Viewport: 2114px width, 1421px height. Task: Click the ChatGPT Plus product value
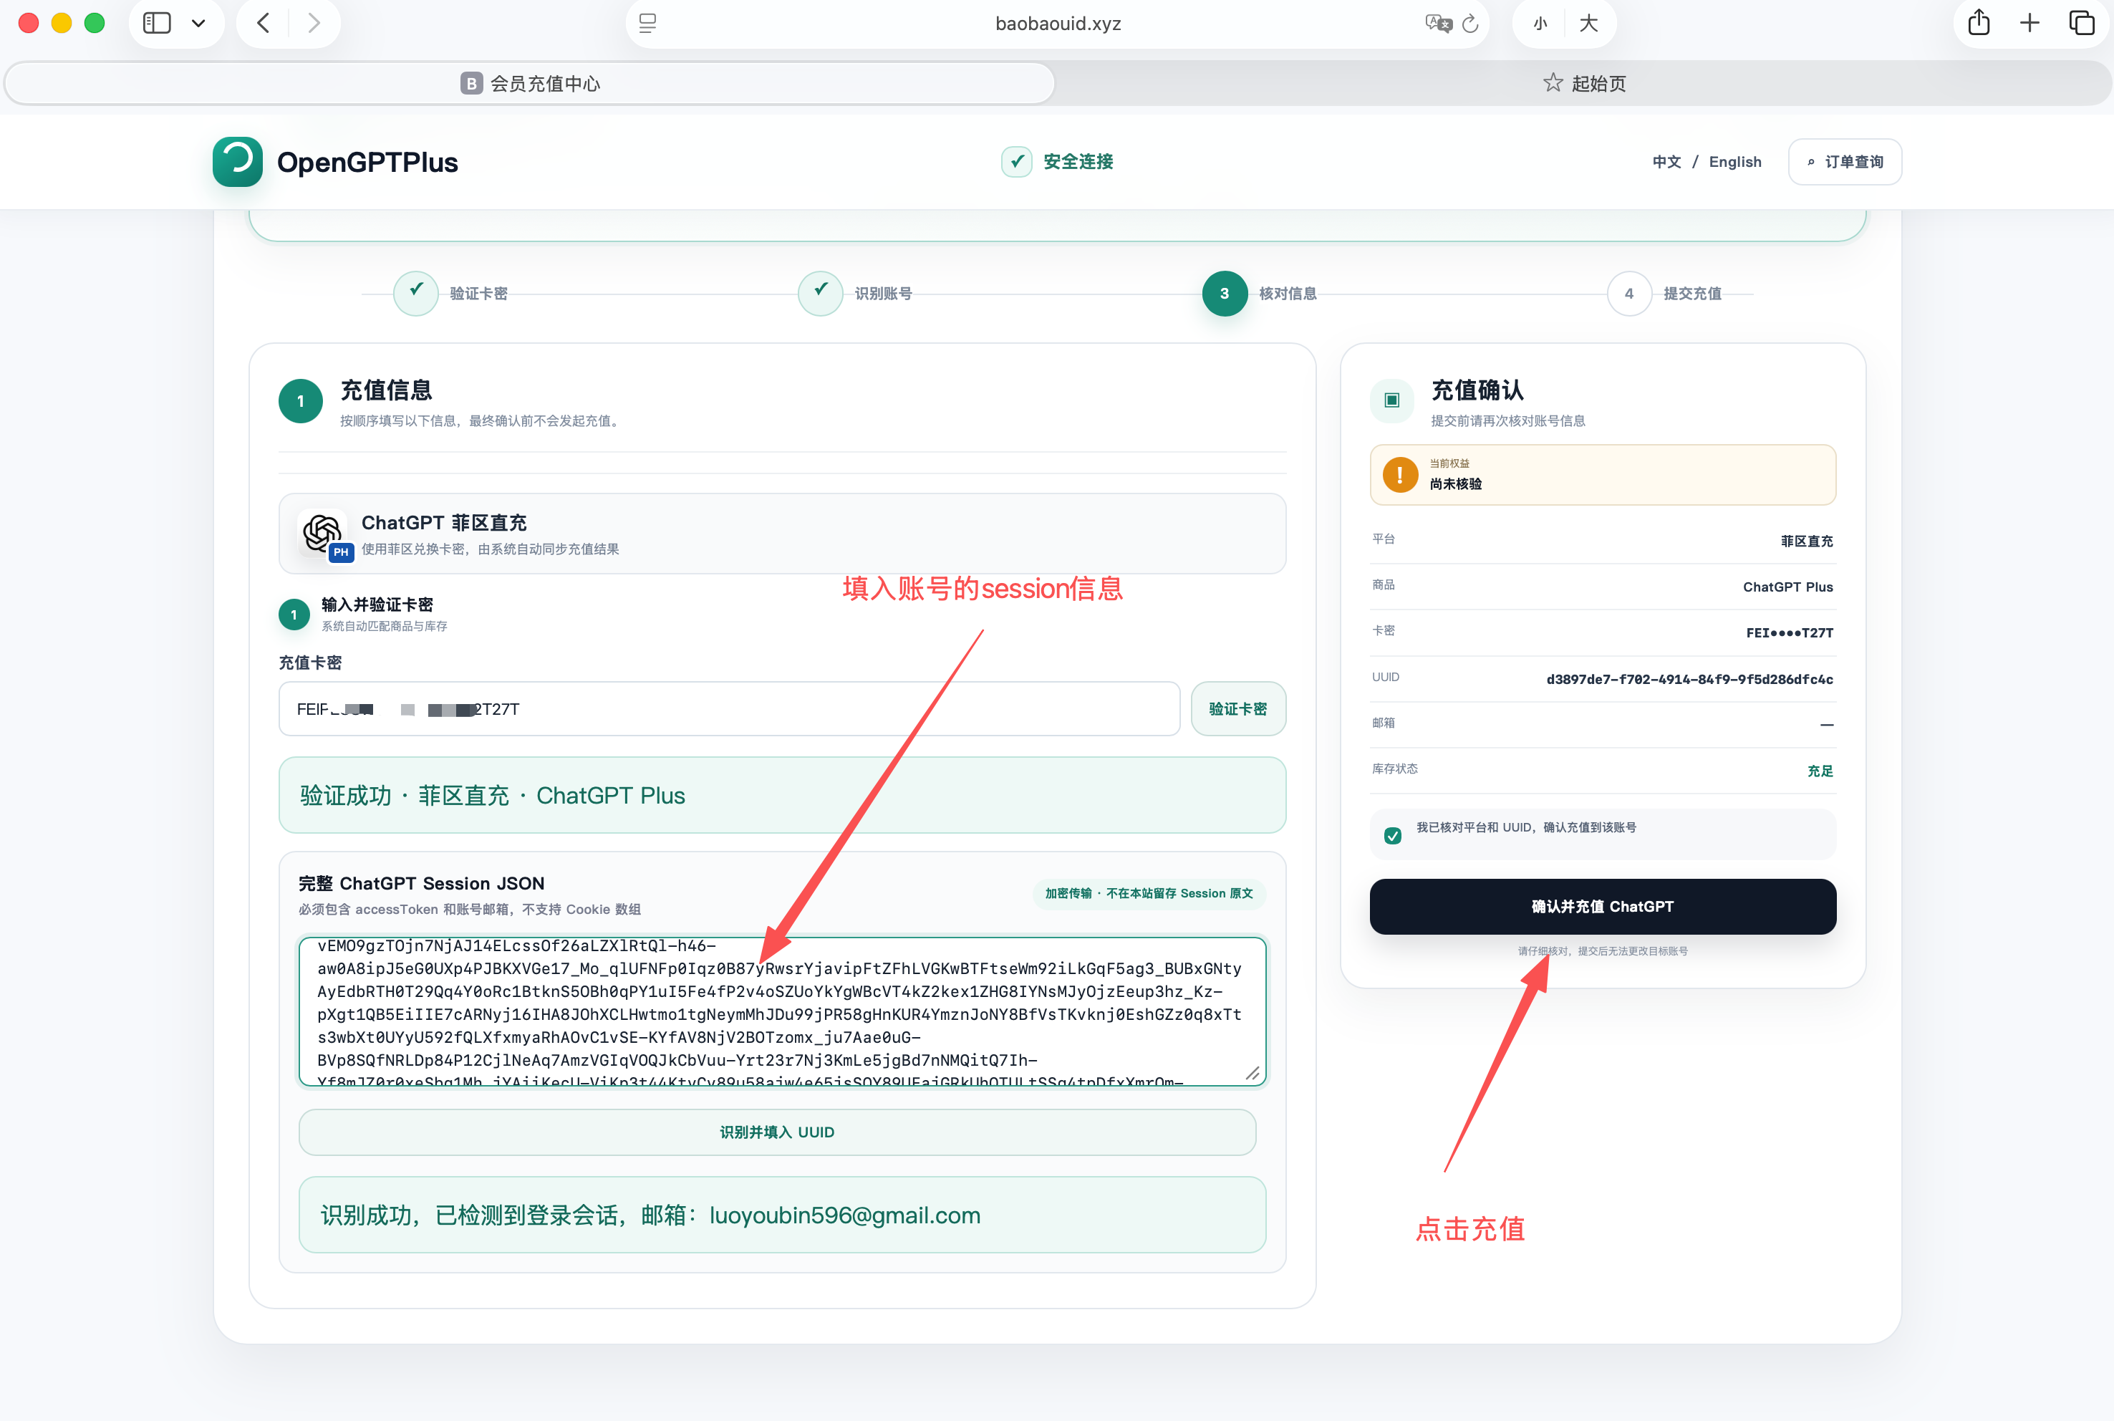click(1787, 587)
